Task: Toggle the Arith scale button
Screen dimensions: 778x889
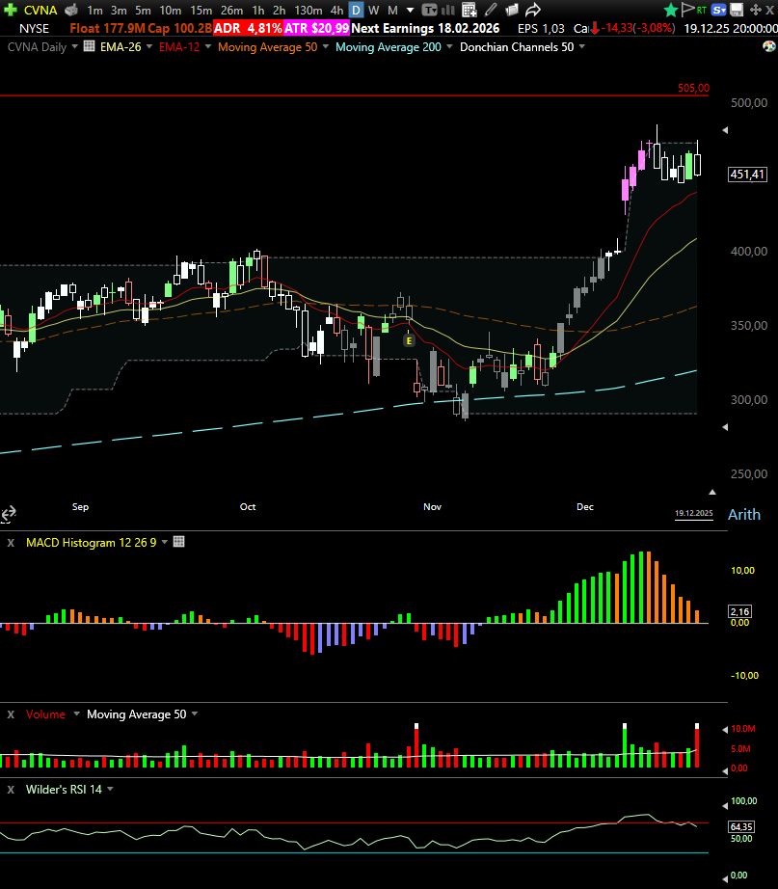Action: pyautogui.click(x=744, y=514)
